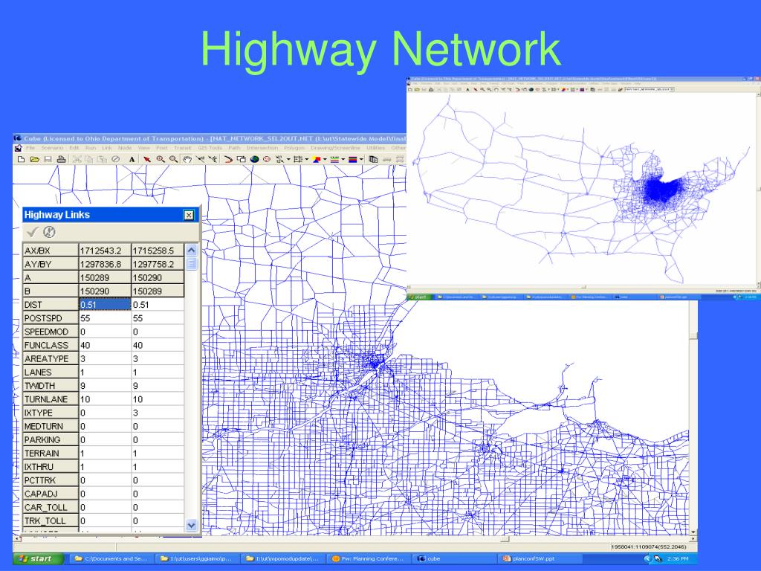This screenshot has width=761, height=571.
Task: Switch to 'Fw: Planning Confere...' taskbar button
Action: click(x=369, y=559)
